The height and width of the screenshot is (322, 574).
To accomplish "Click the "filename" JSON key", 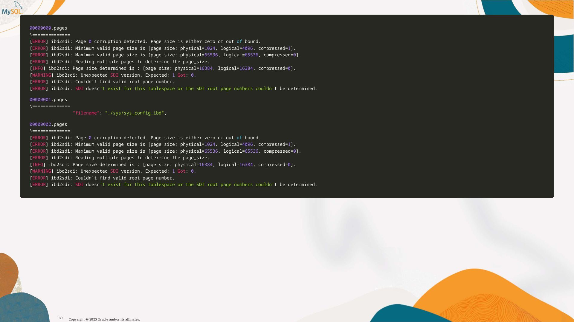I will pyautogui.click(x=86, y=113).
